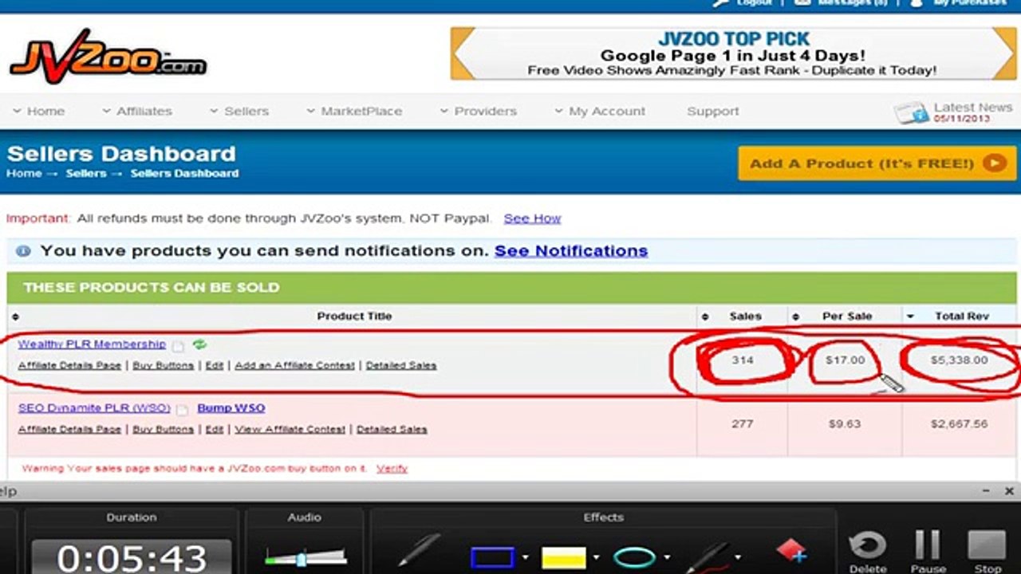
Task: Click the Latest News text link
Action: (972, 107)
